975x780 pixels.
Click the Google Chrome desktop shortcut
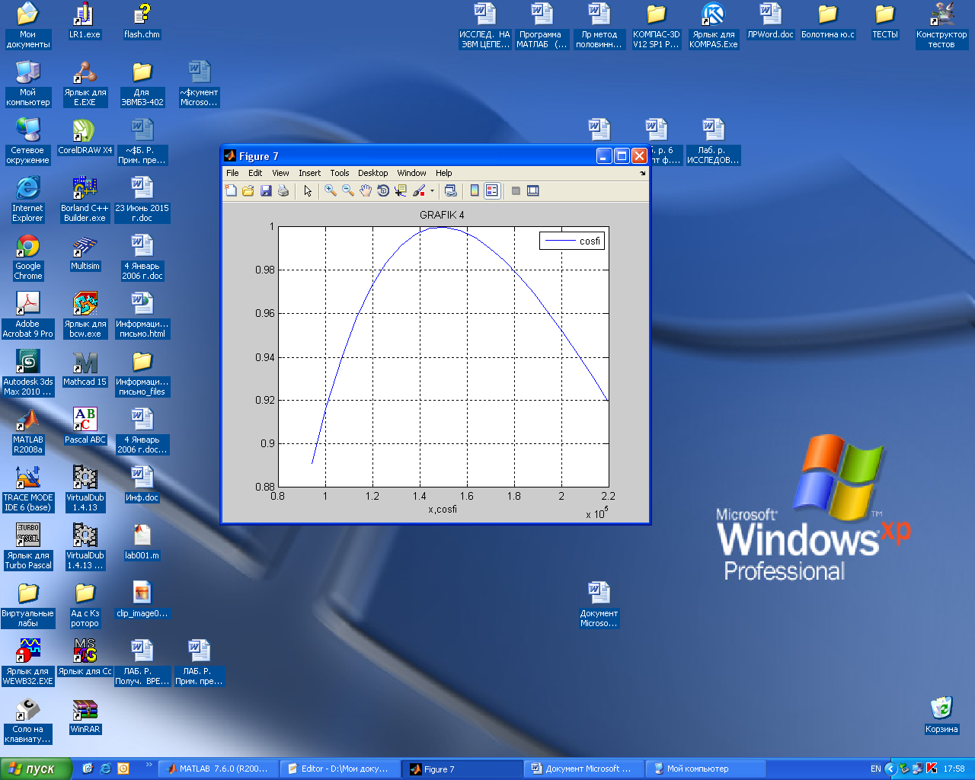click(x=28, y=258)
